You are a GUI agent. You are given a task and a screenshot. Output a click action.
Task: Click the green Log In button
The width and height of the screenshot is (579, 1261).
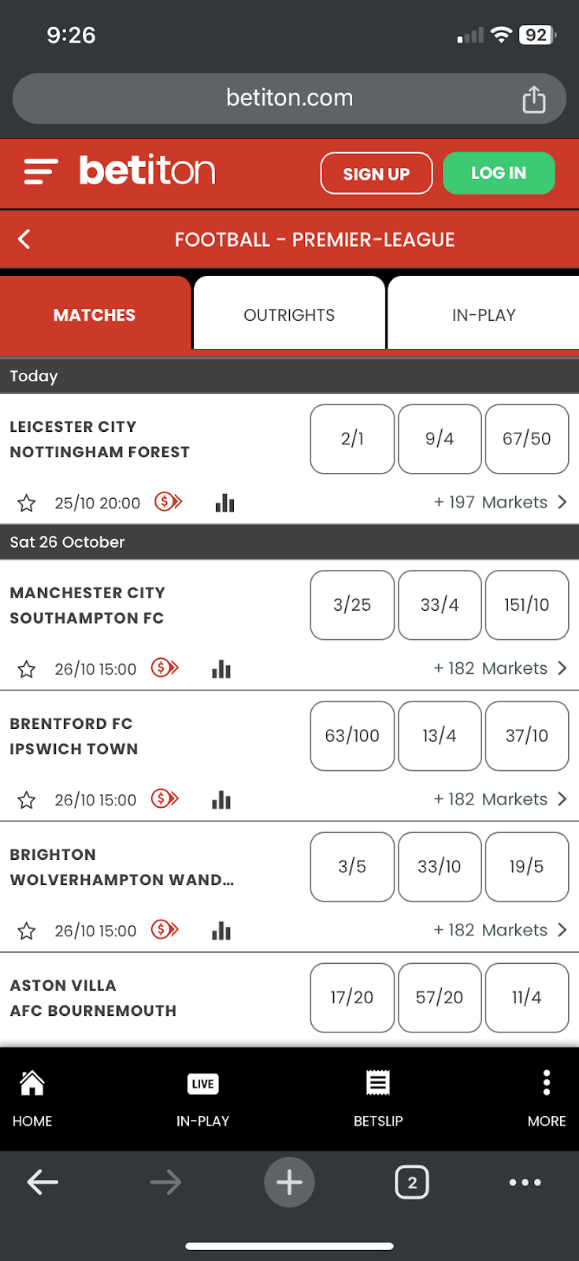pos(499,173)
